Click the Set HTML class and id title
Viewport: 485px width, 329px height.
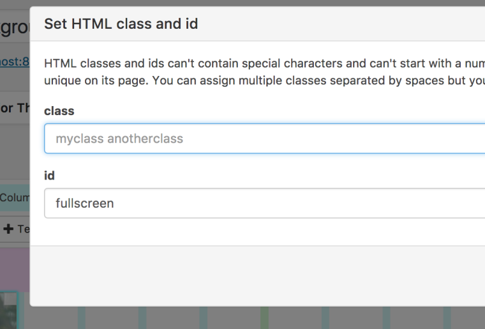(121, 24)
